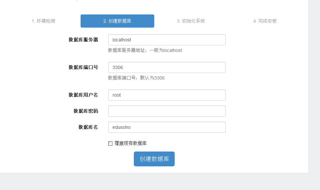This screenshot has width=320, height=190.
Task: Click the 数据库端口号 field label
Action: 83,67
